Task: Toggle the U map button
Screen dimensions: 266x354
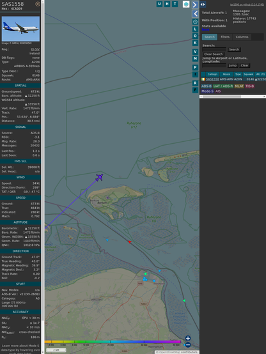Action: [159, 4]
